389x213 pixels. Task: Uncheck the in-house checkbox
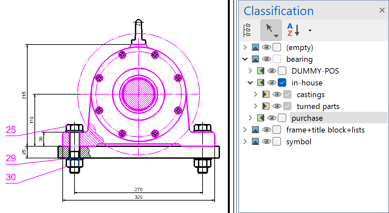(282, 83)
